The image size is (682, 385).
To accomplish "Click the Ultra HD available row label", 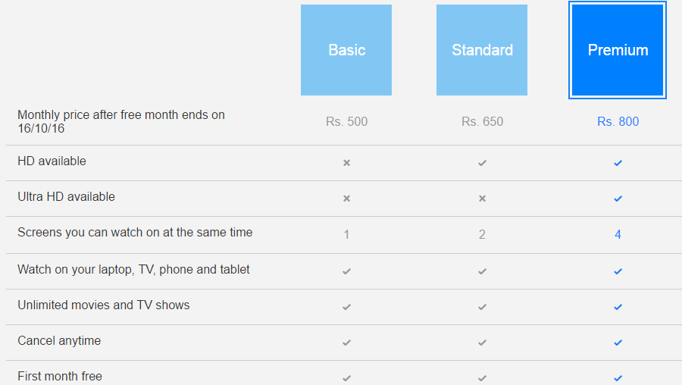I will click(67, 197).
